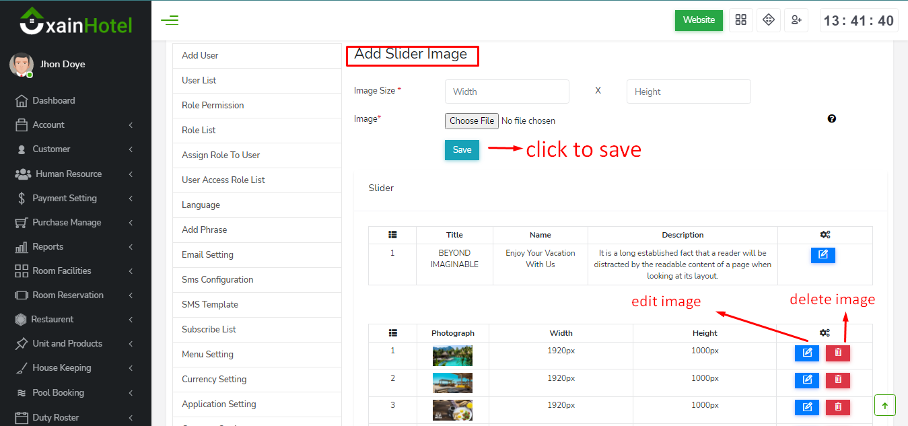Delete the third slider photograph
908x426 pixels.
click(838, 407)
